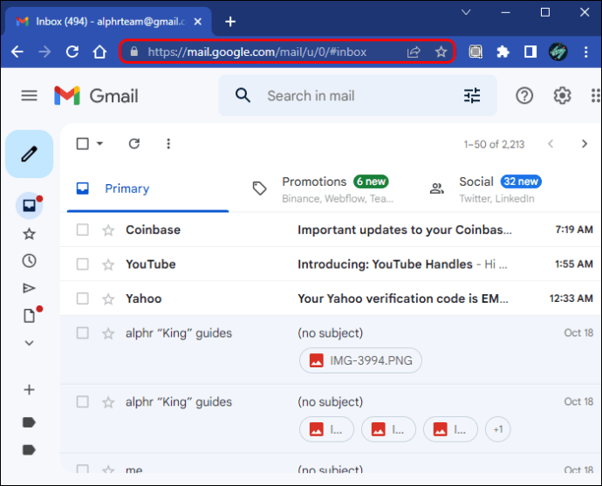Click the browser back arrow
The image size is (602, 486).
coord(17,51)
